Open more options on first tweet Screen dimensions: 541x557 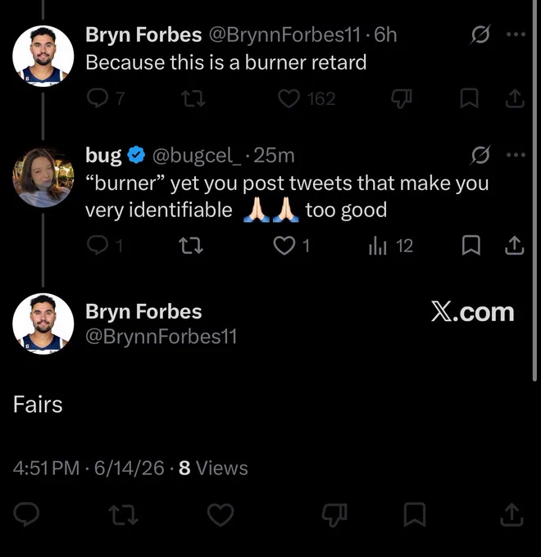[x=516, y=34]
